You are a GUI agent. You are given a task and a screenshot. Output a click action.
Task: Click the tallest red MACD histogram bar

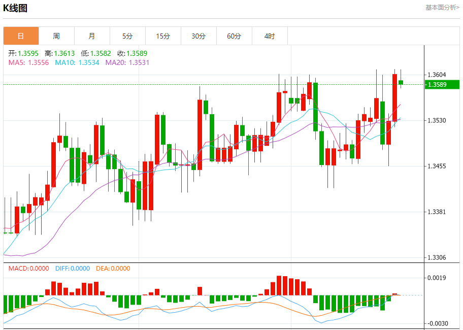click(x=279, y=285)
